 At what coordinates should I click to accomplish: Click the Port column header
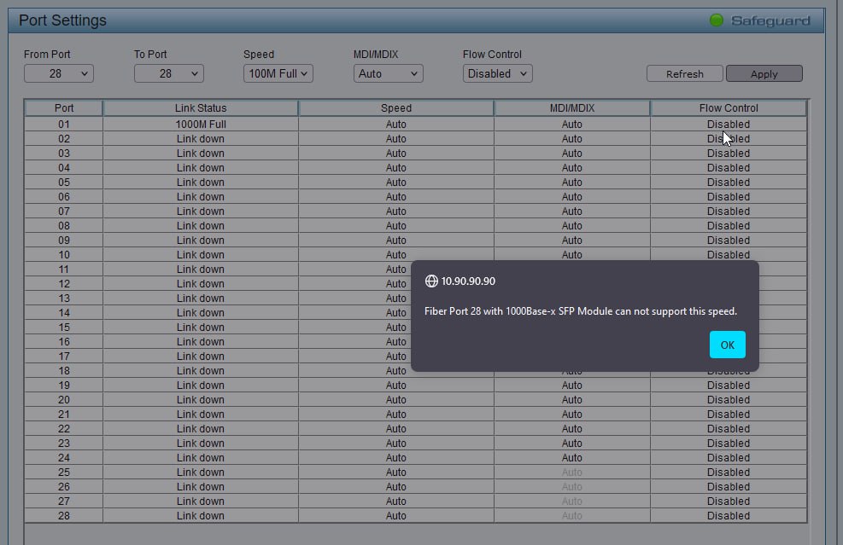(x=64, y=108)
